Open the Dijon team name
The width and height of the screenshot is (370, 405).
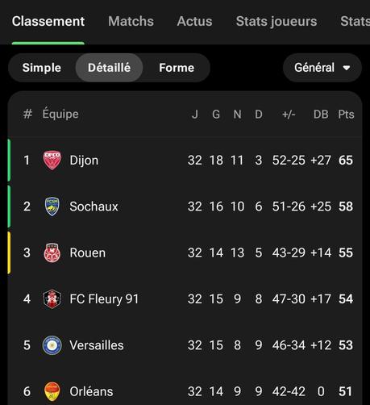[x=84, y=161]
